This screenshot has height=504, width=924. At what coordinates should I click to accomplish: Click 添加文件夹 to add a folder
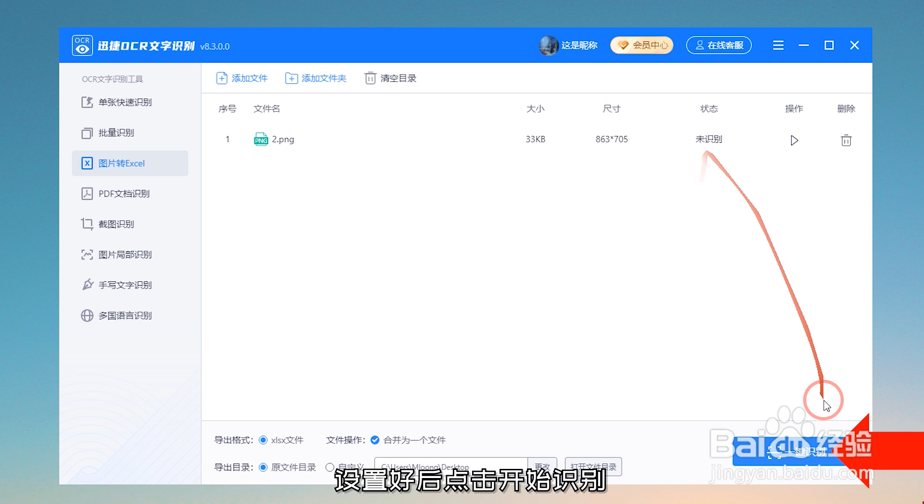pyautogui.click(x=316, y=78)
